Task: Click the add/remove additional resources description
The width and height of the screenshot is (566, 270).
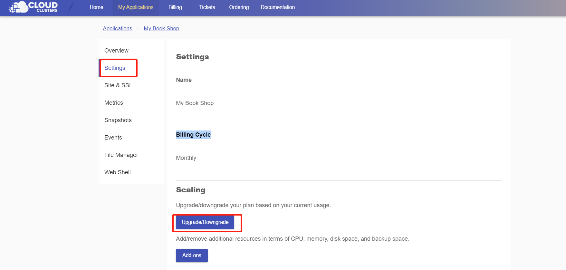Action: pos(293,239)
